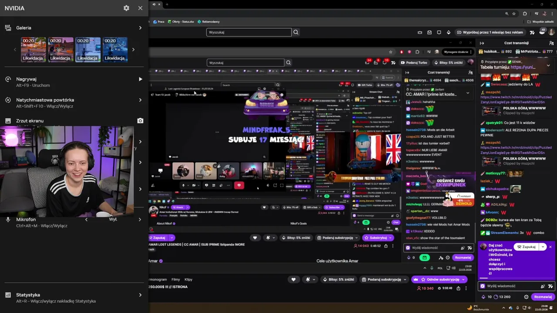Click Zapukaj button below the inner stream

pos(158,238)
